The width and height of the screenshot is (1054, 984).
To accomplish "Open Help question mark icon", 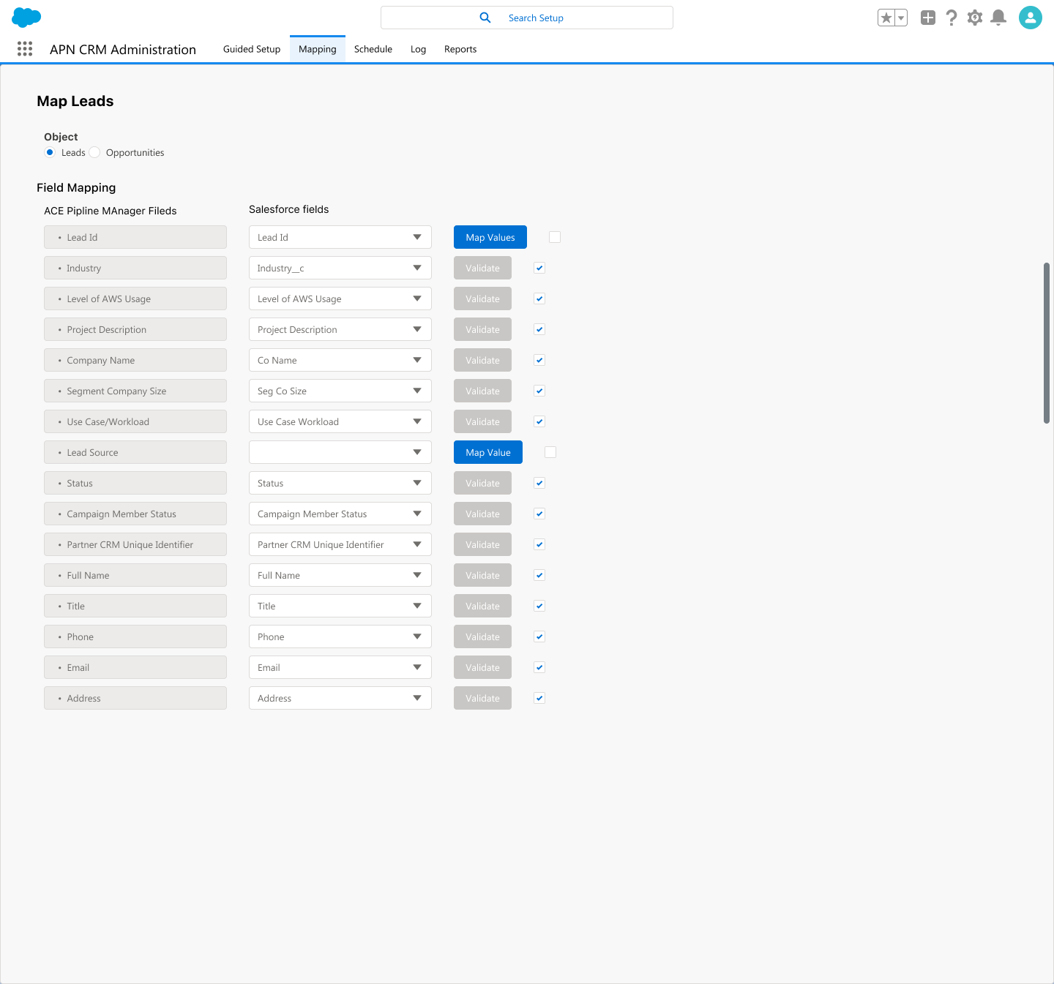I will [x=952, y=18].
